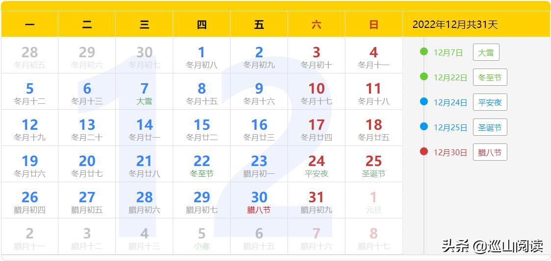Click the 冬至节 festival tag button
The image size is (551, 261).
(x=490, y=77)
